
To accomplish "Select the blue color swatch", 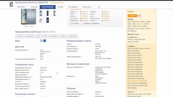I will (45, 41).
